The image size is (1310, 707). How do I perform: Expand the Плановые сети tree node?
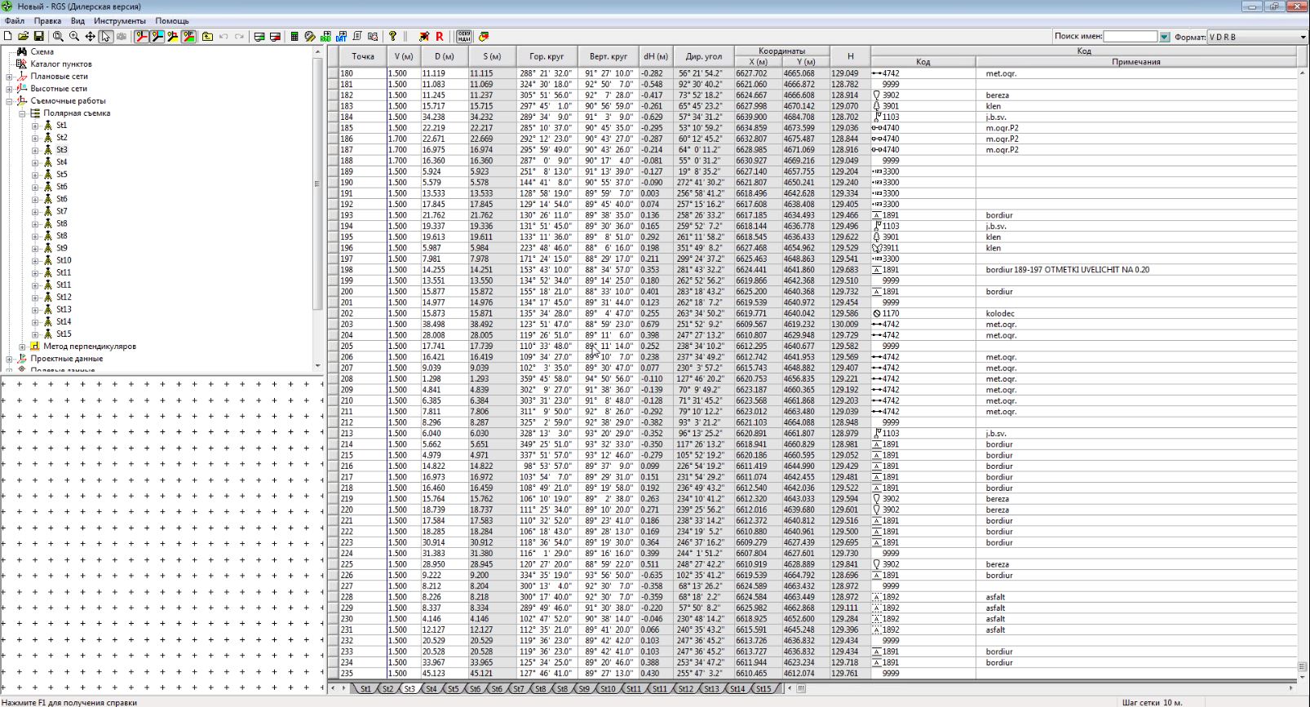[x=10, y=77]
